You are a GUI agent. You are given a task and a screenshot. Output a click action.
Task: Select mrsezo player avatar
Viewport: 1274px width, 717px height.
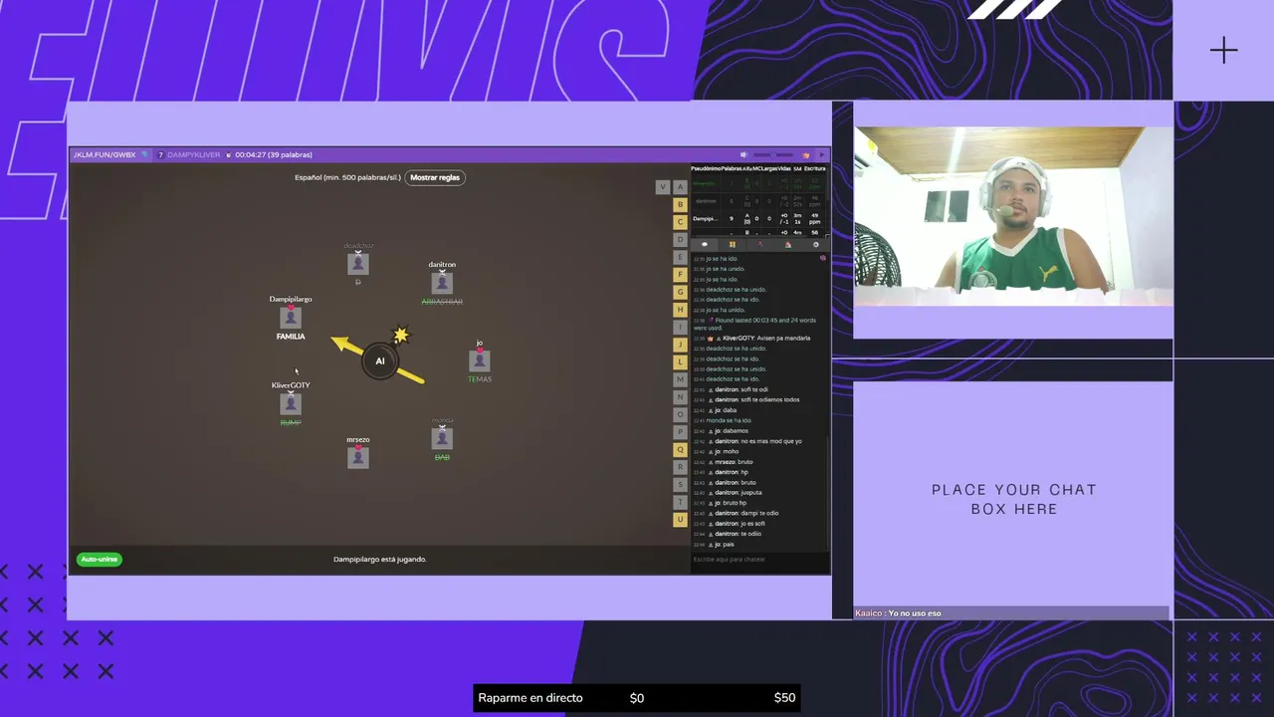pos(358,457)
